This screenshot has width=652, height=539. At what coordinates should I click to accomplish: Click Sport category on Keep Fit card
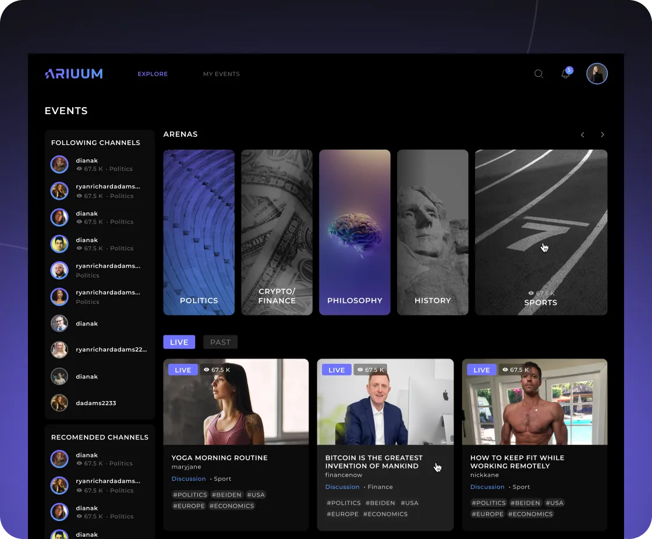click(x=521, y=487)
